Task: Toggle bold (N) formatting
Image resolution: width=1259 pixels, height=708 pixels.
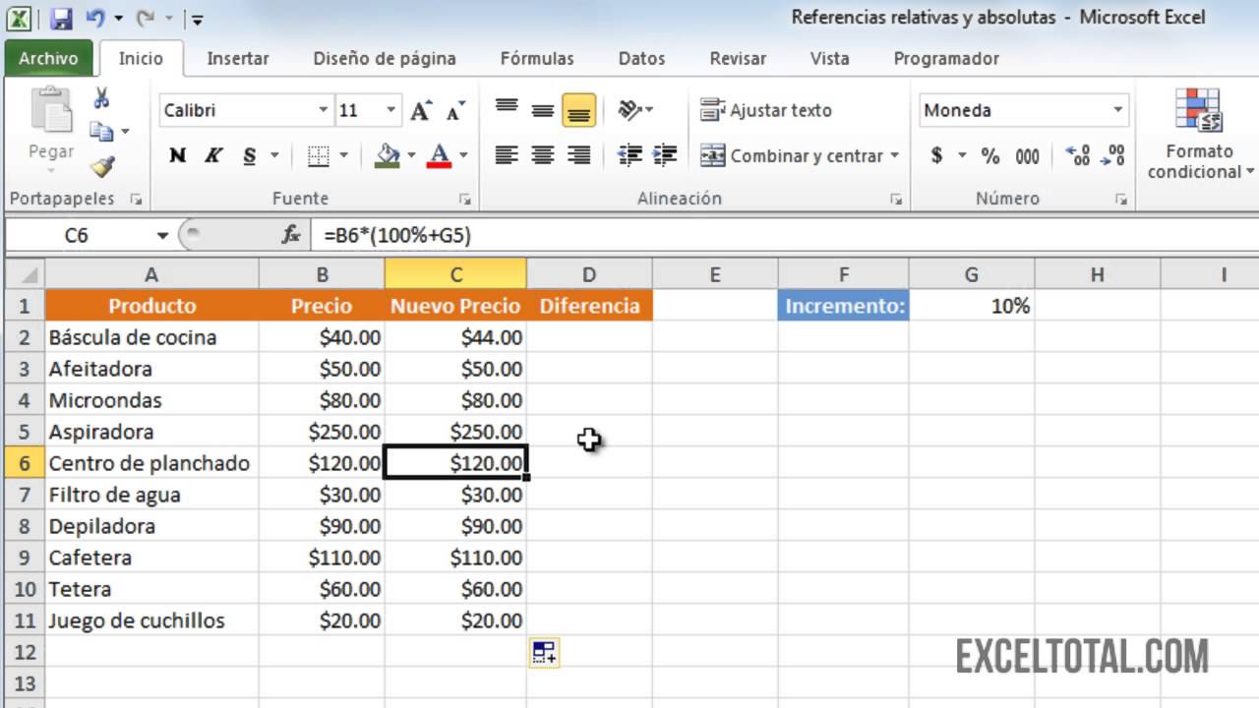Action: [177, 155]
